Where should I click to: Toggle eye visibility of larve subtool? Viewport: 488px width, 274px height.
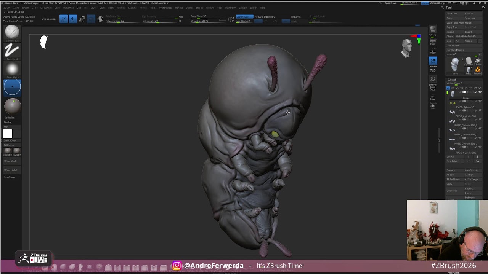click(x=480, y=92)
